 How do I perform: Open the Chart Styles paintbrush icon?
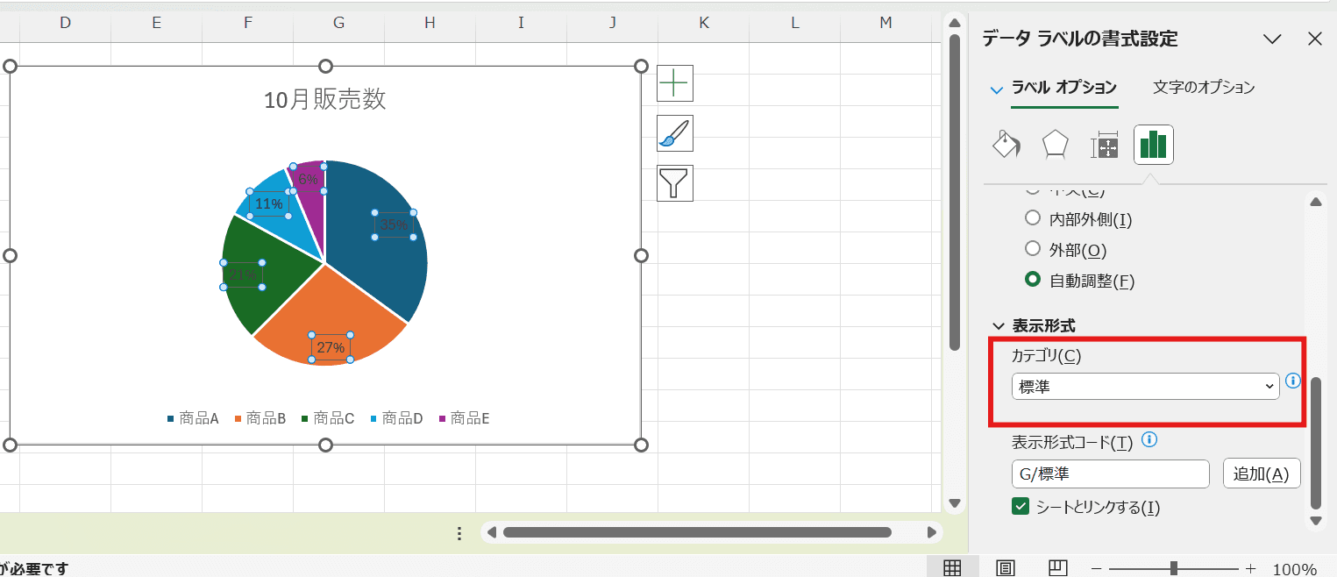pos(674,133)
